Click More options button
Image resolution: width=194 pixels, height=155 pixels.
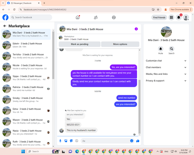(120, 44)
